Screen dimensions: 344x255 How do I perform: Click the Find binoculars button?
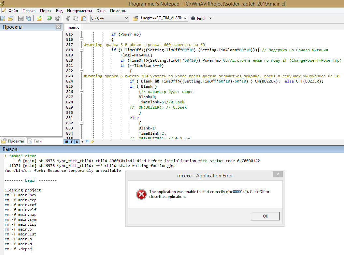coord(198,19)
